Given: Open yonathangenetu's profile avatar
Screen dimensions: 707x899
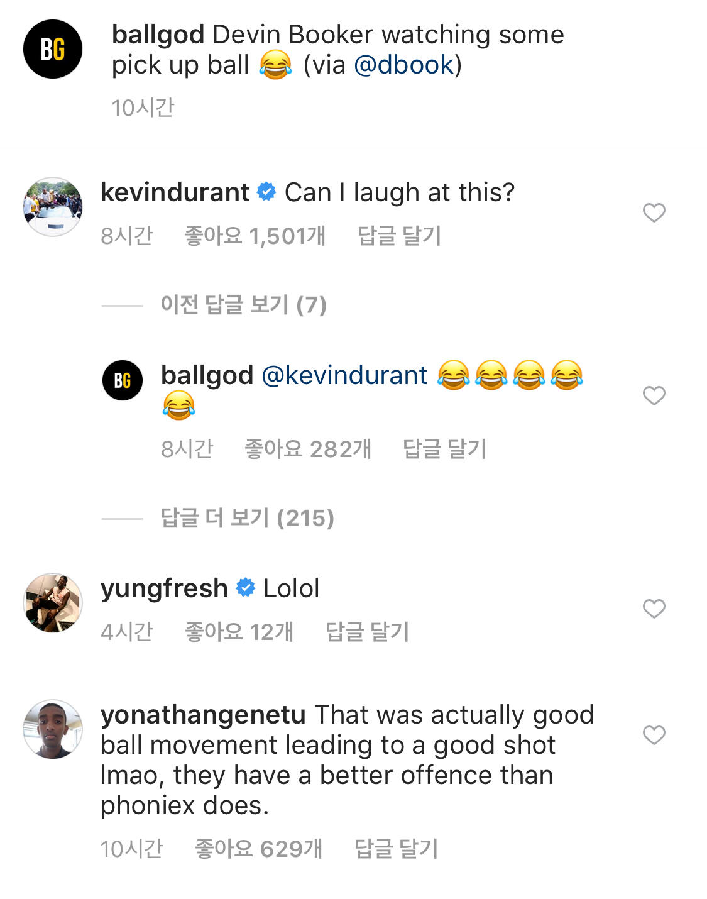Looking at the screenshot, I should click(x=53, y=729).
